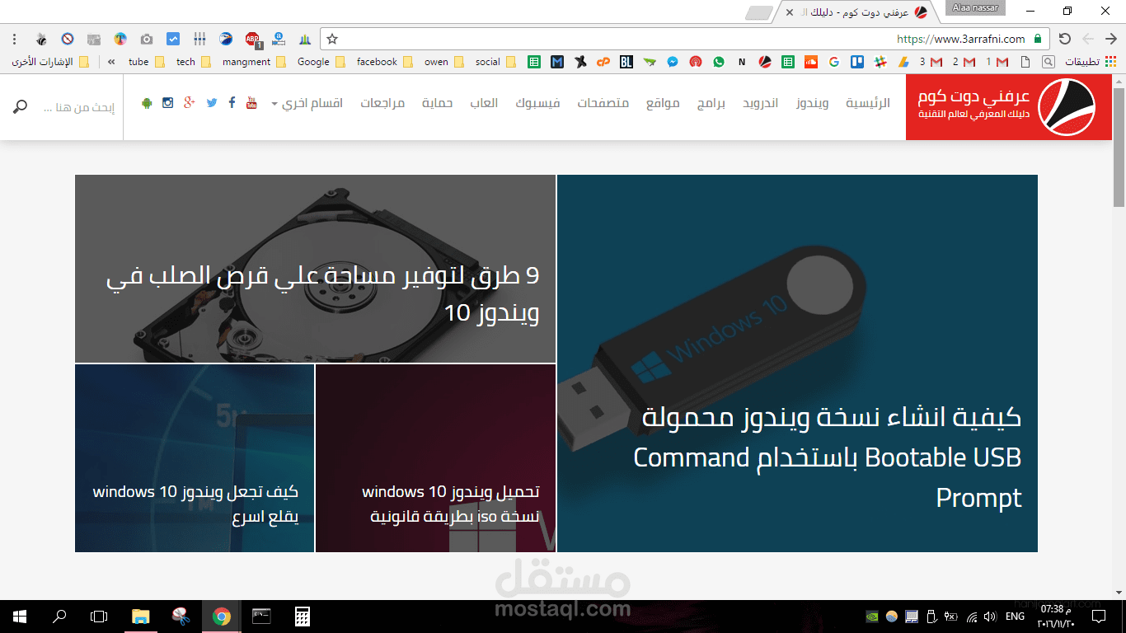1126x633 pixels.
Task: Click the عرفني دوت كوم site logo
Action: [x=1009, y=107]
